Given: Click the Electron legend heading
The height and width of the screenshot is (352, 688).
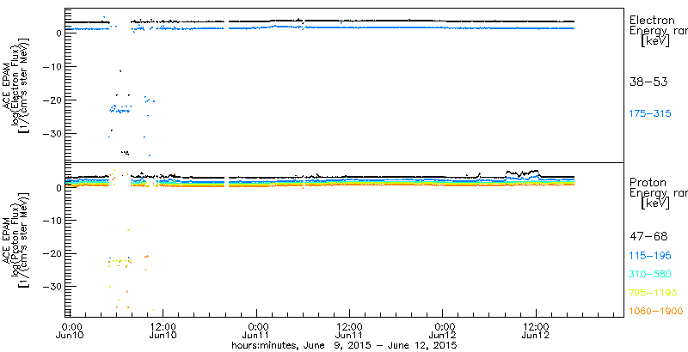Looking at the screenshot, I should [x=652, y=20].
